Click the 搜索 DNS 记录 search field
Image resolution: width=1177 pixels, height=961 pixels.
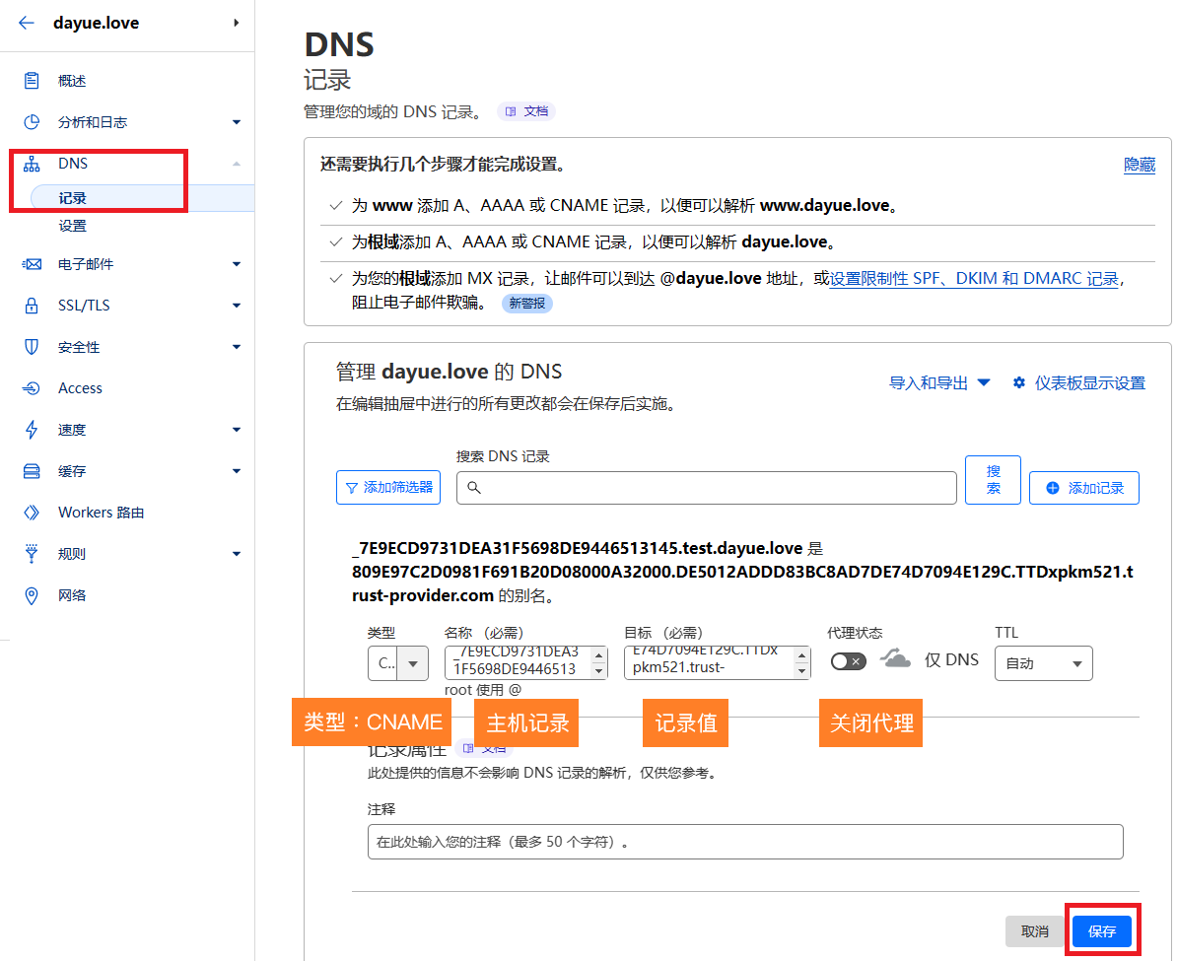706,488
